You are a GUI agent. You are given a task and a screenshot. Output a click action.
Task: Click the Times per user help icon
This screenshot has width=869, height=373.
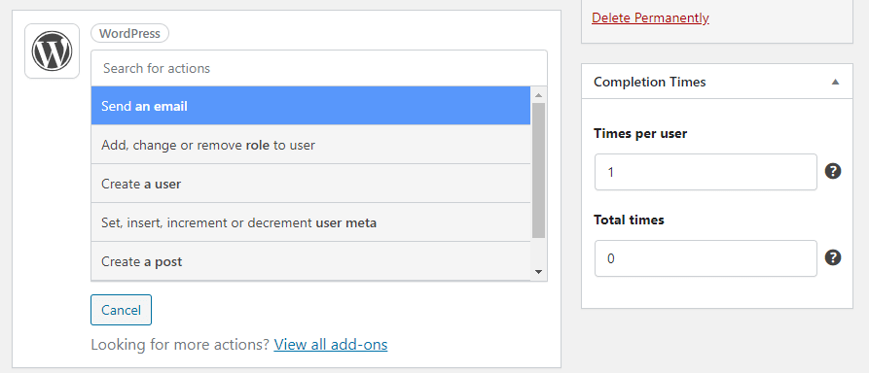coord(833,172)
